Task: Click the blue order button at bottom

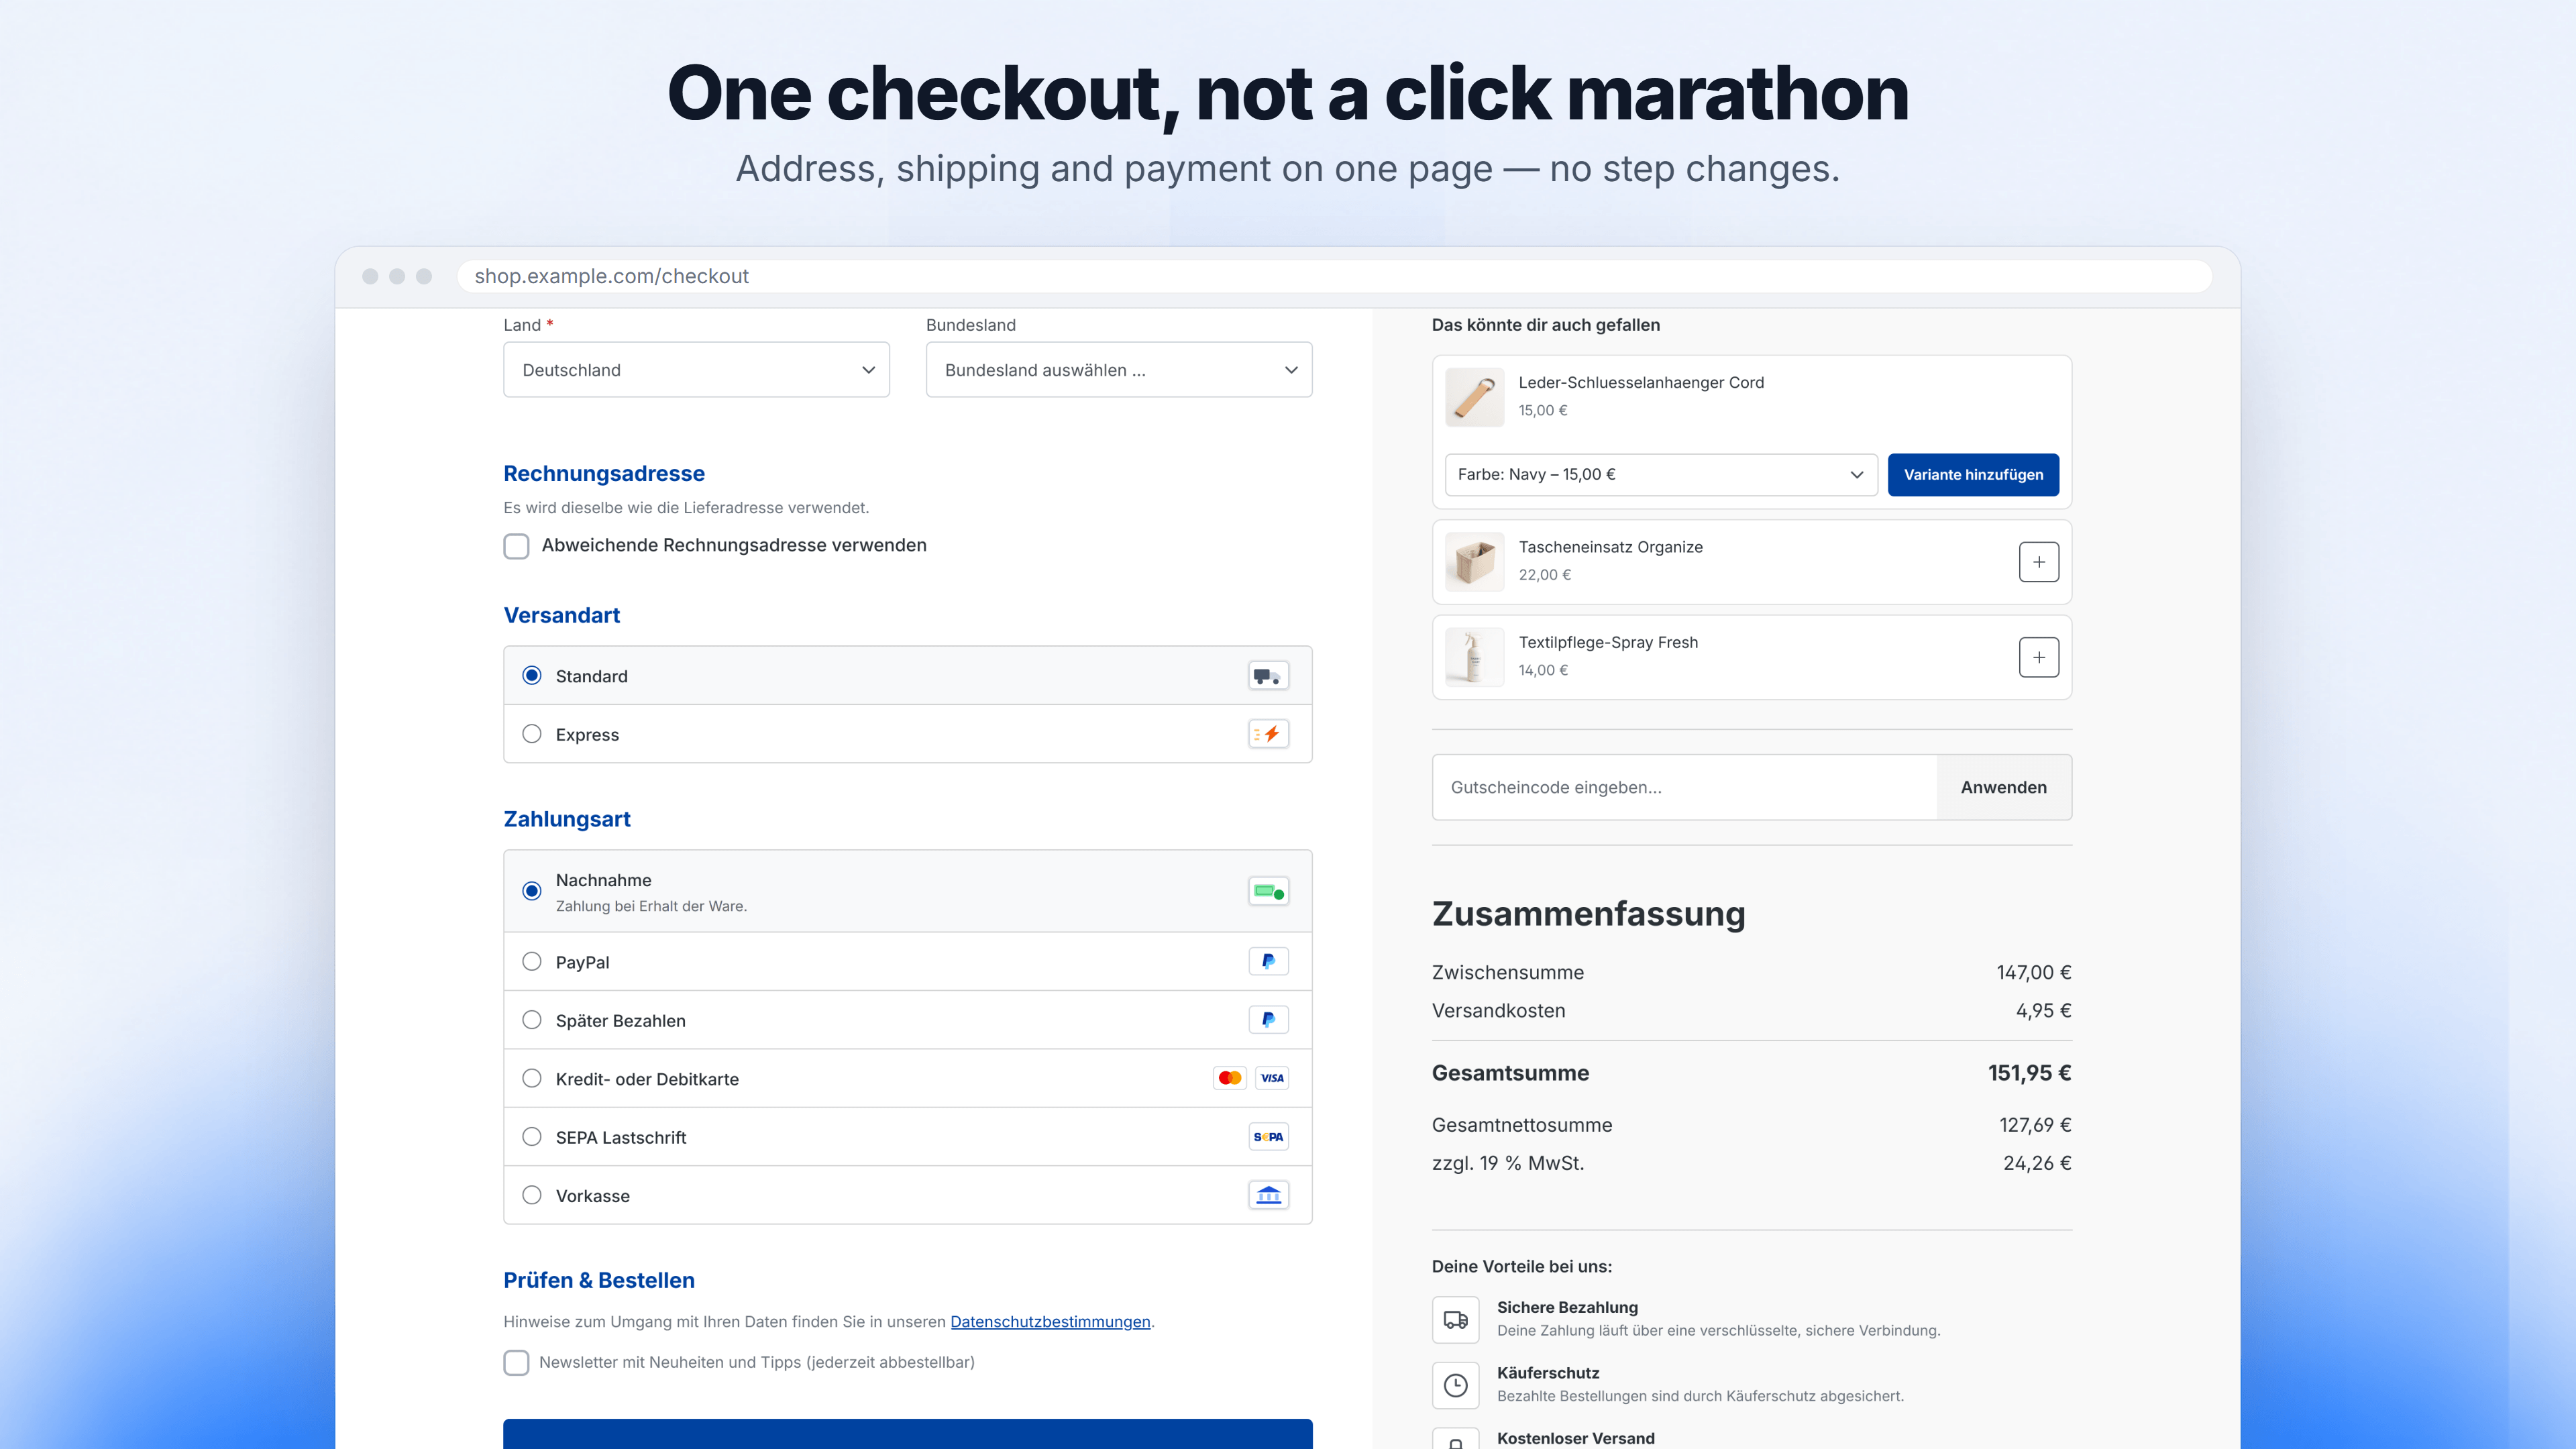Action: pos(907,1434)
